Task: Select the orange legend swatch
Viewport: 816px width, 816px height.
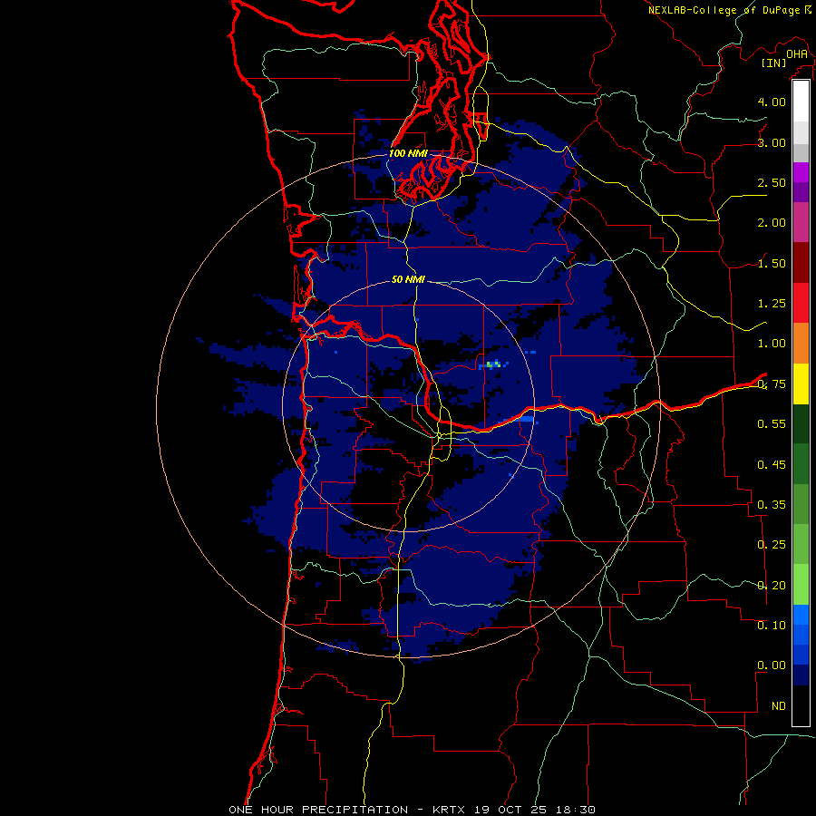Action: (x=801, y=344)
